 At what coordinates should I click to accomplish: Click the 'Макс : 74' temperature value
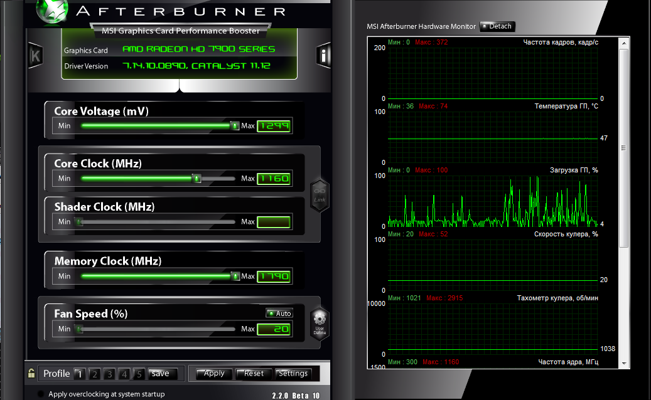click(x=433, y=106)
